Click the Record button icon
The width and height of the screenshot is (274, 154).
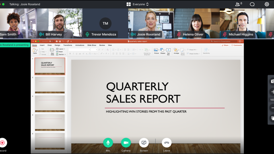coord(2,143)
